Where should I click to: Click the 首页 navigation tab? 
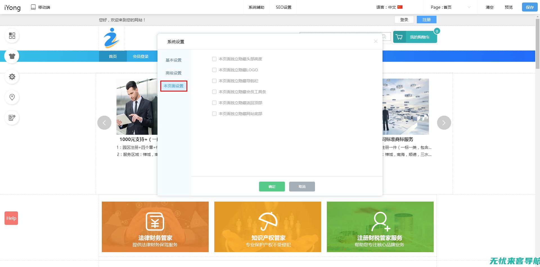(x=113, y=56)
